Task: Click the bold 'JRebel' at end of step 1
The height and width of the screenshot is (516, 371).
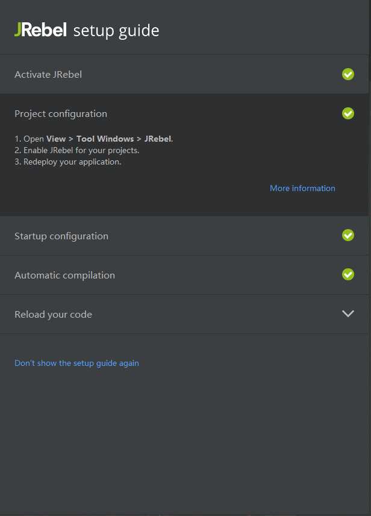Action: [157, 139]
